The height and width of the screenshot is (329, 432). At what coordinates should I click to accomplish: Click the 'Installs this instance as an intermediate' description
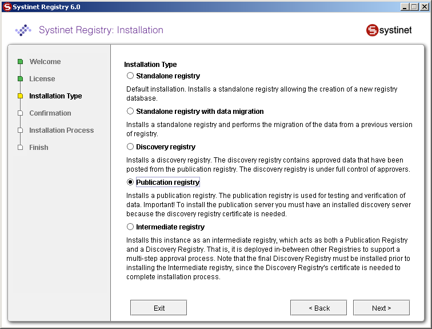268,259
